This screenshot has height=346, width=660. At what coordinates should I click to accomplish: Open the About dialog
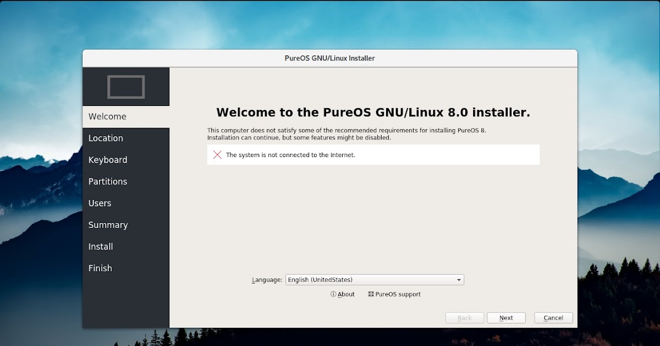345,294
